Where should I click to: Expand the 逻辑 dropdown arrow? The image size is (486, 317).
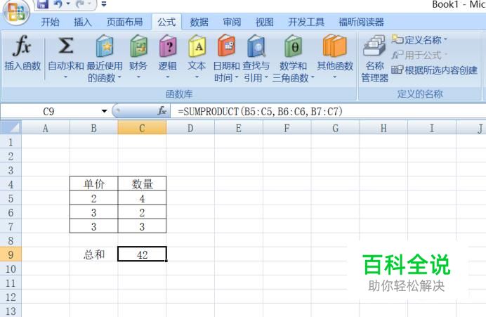pos(168,77)
